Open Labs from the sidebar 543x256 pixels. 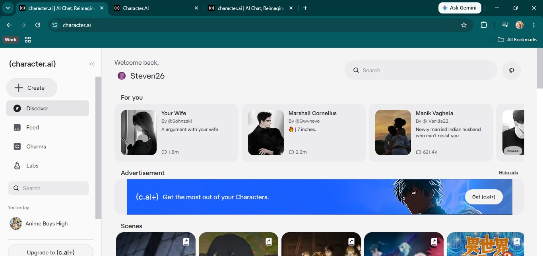pos(48,166)
